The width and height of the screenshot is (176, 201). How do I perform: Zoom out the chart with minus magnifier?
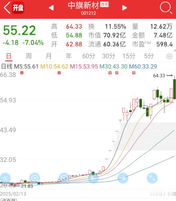click(64, 178)
